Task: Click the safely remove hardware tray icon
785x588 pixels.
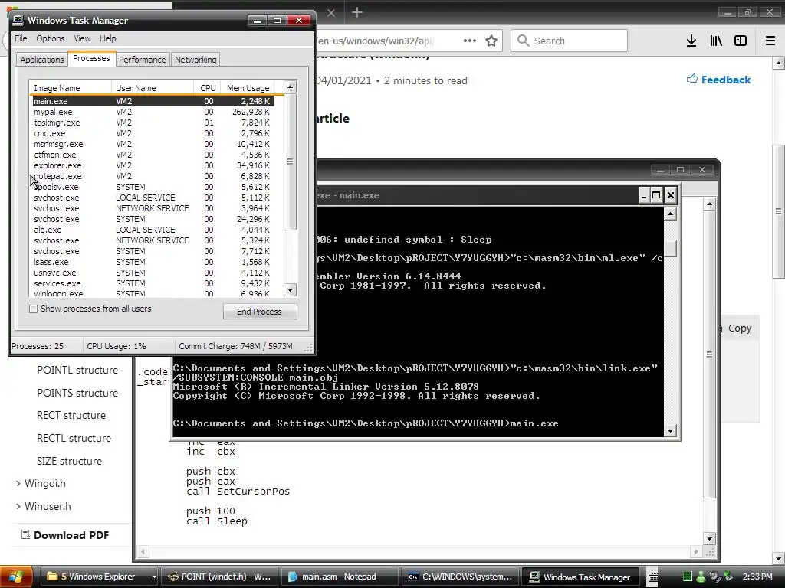Action: [x=728, y=577]
